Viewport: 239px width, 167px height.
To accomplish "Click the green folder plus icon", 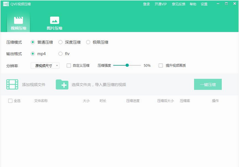I will coord(62,85).
